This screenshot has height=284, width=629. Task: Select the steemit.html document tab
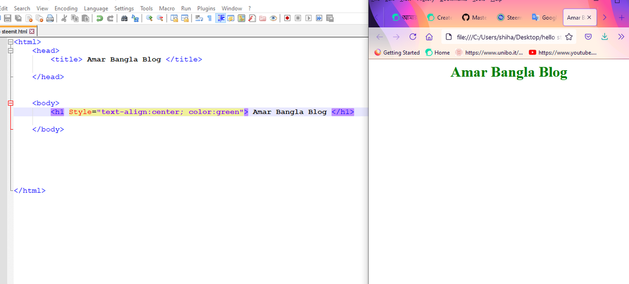17,31
